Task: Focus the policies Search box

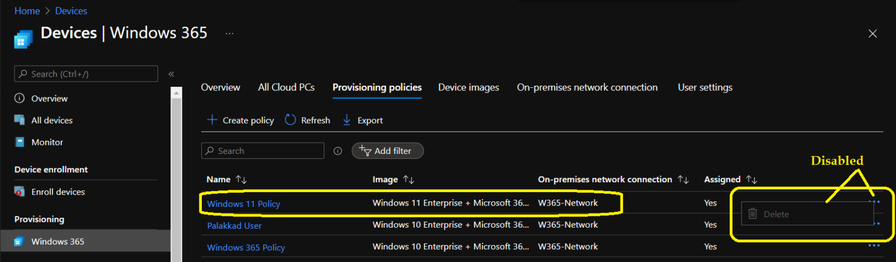Action: pos(262,151)
